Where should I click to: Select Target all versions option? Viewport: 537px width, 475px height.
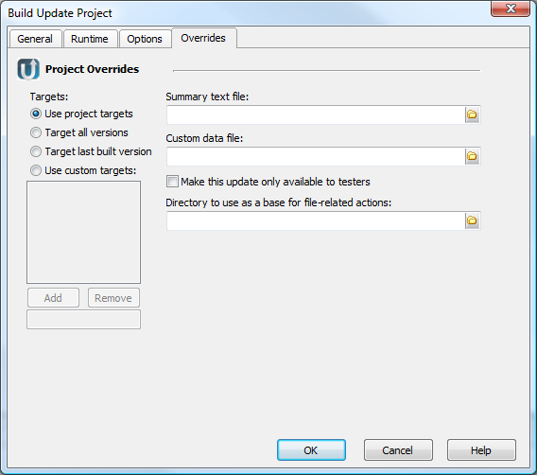pyautogui.click(x=36, y=132)
